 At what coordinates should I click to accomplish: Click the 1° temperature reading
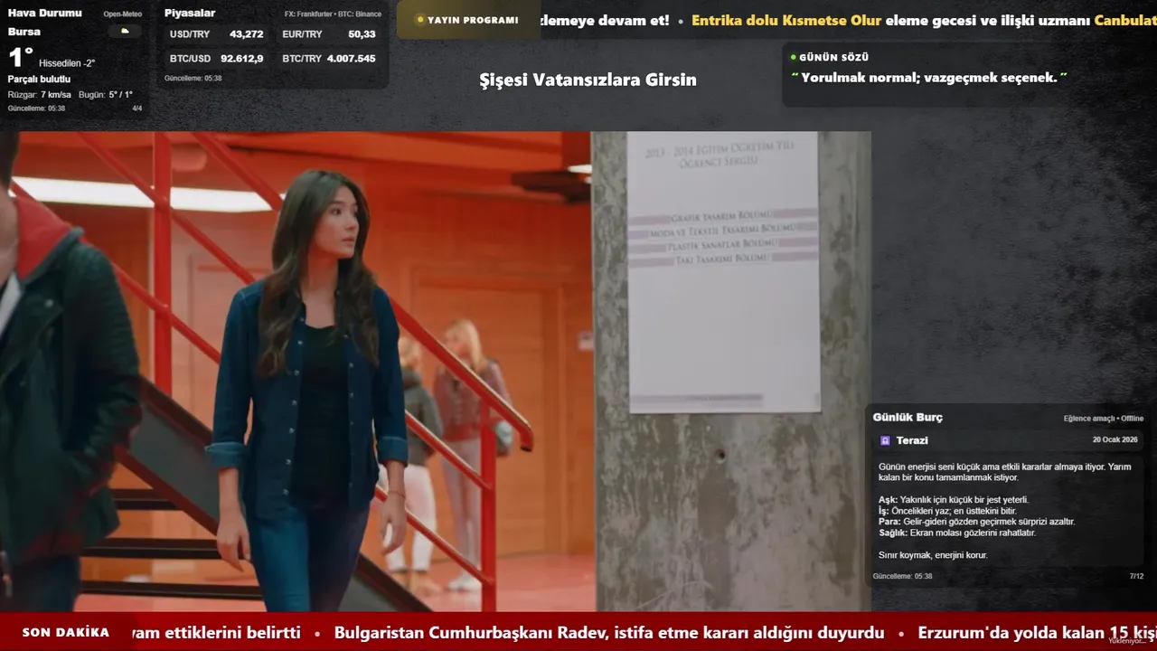point(21,58)
